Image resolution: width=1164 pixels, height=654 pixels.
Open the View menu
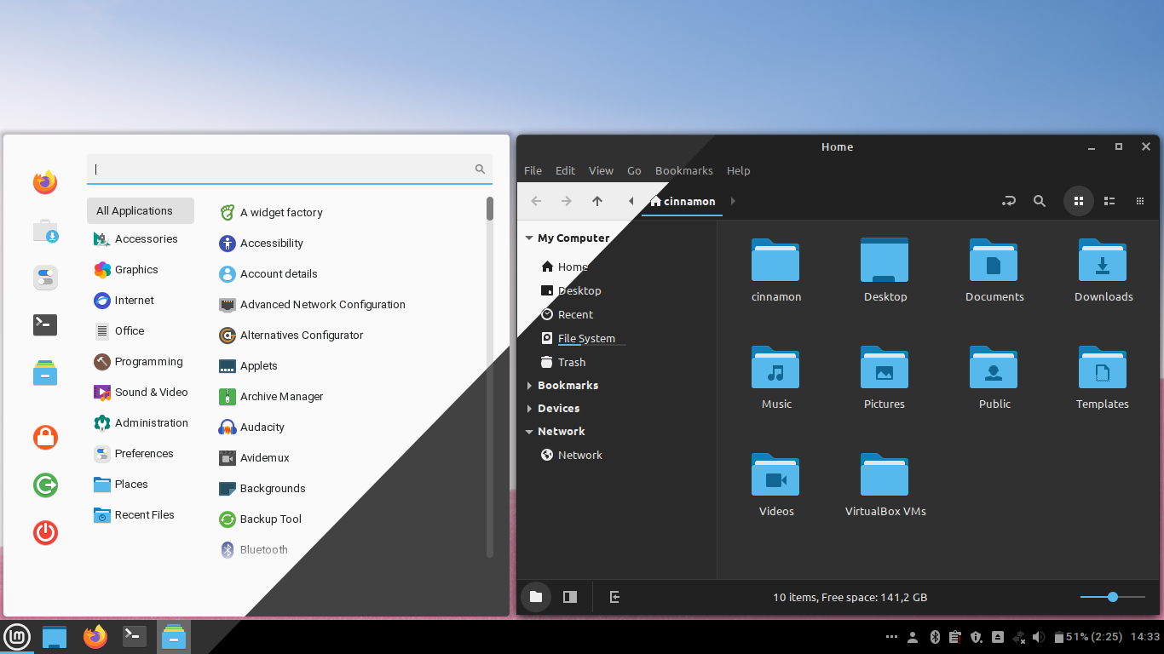click(x=601, y=170)
